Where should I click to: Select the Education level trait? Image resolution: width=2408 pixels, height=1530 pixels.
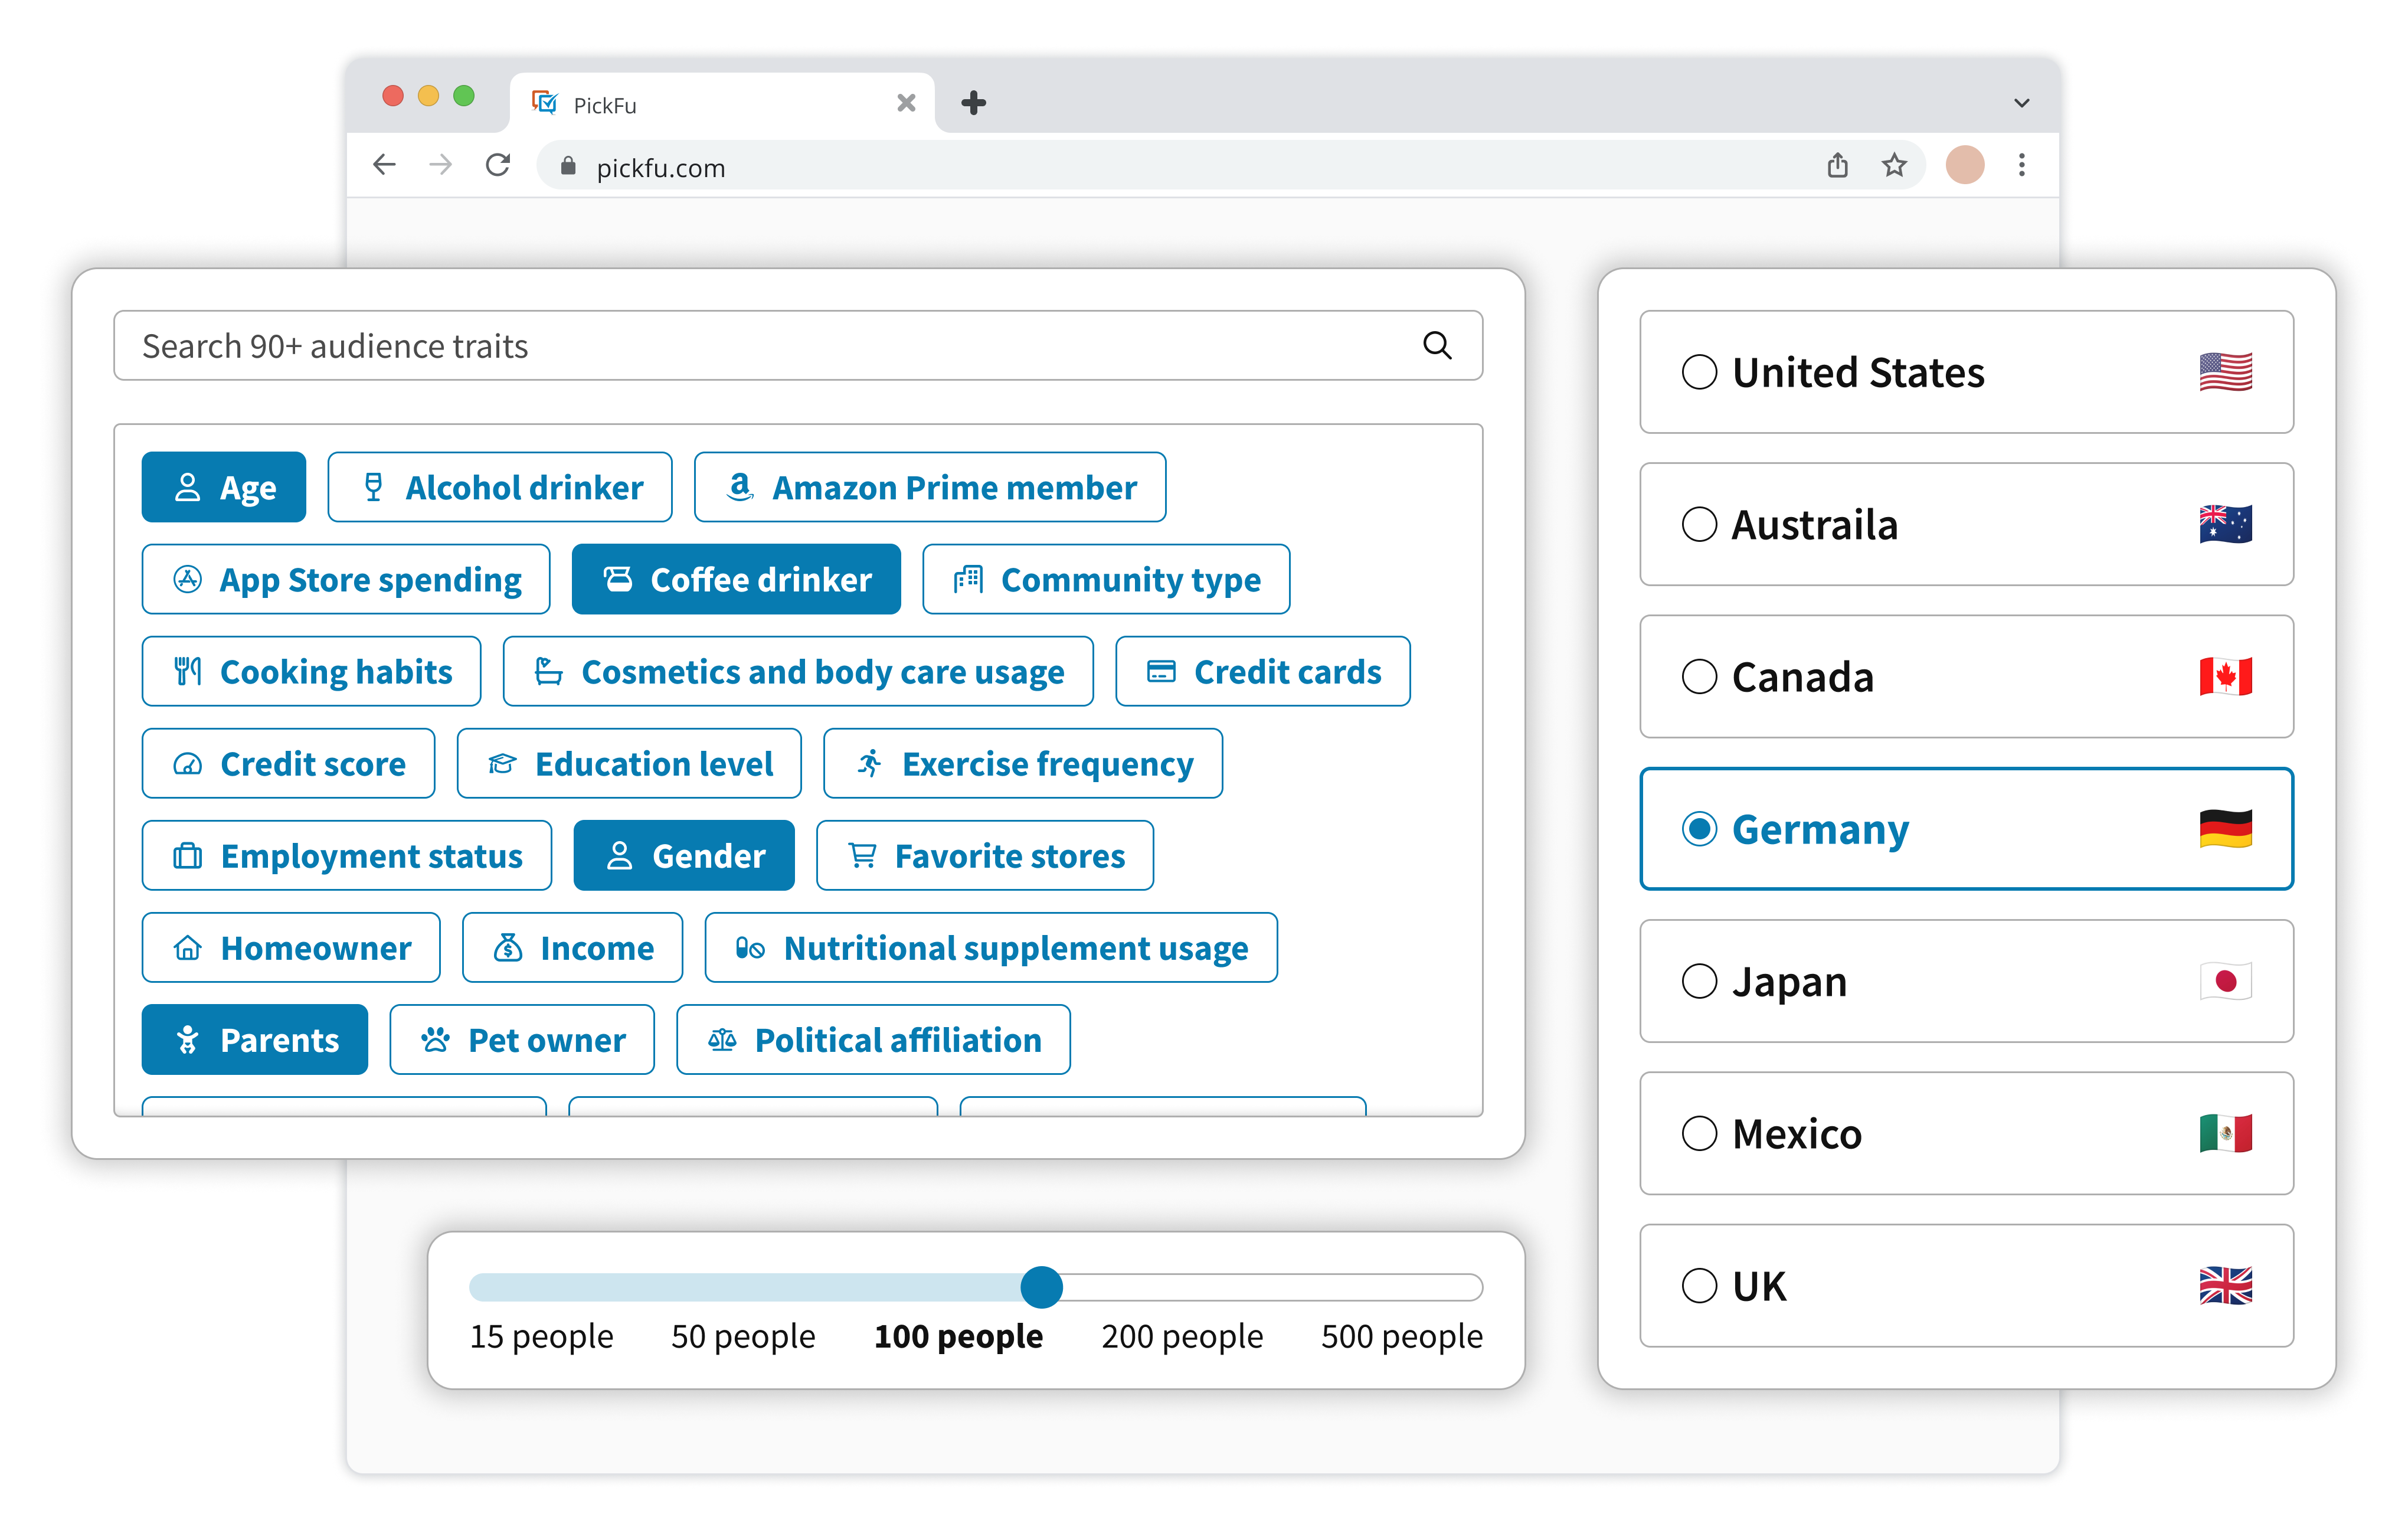(x=629, y=764)
